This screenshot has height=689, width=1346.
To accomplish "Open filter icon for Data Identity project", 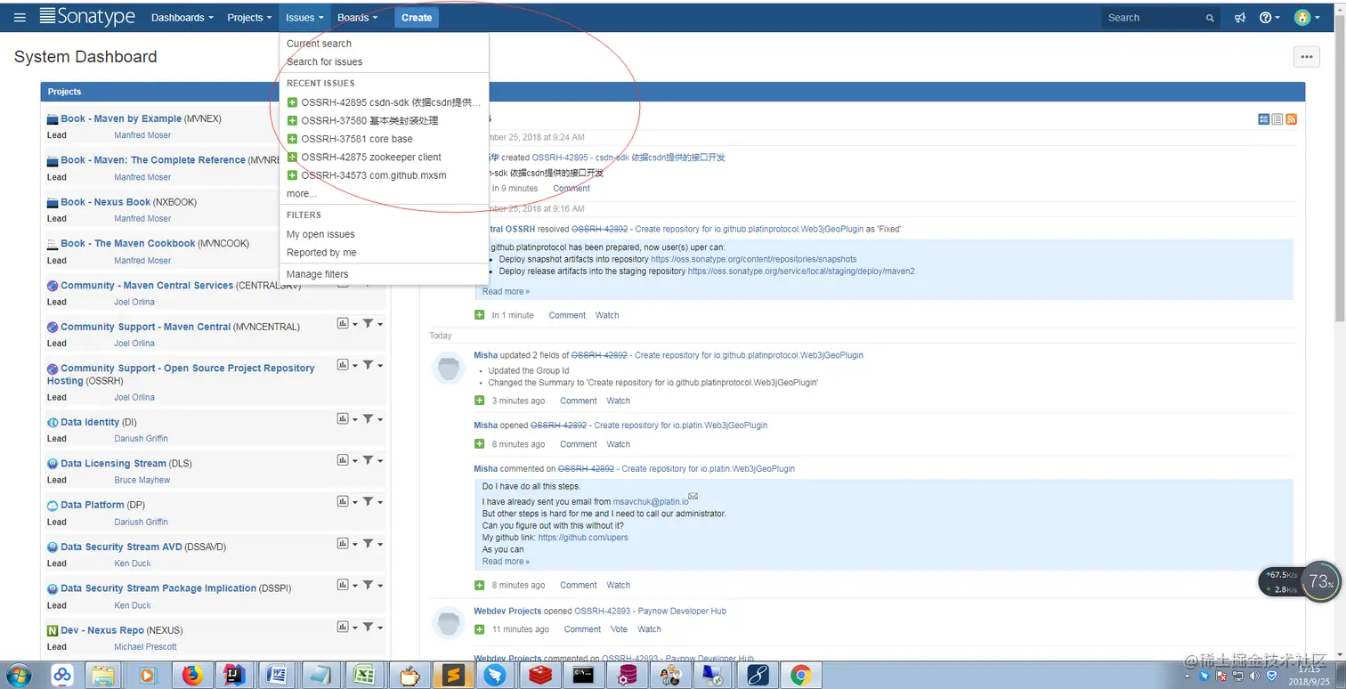I will pyautogui.click(x=368, y=418).
